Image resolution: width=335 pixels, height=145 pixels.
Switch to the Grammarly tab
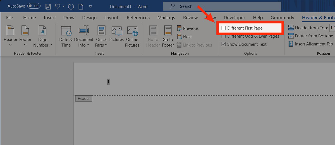pyautogui.click(x=283, y=18)
